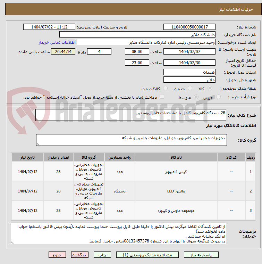Click the announcement date field 1404/07/02 - 11:12
The height and width of the screenshot is (264, 262).
pos(49,27)
